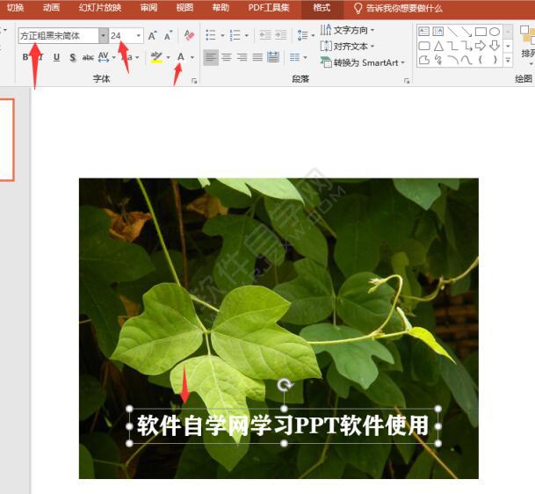Open the 排列 arrange menu
Screen dimensions: 535x494
[527, 44]
